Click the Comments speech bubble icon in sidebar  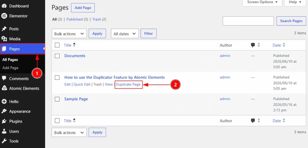(4, 78)
